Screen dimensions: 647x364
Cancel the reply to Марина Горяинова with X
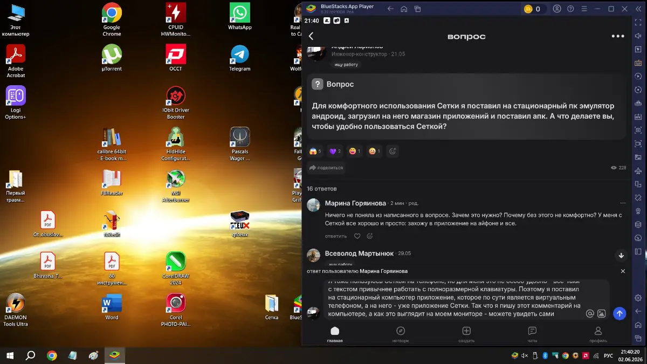(x=623, y=271)
